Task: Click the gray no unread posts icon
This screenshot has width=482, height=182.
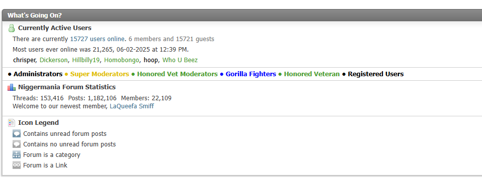Action: click(17, 144)
